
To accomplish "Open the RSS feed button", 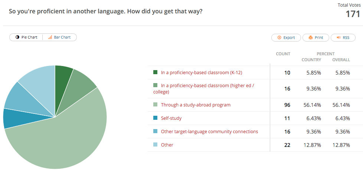I will click(343, 37).
